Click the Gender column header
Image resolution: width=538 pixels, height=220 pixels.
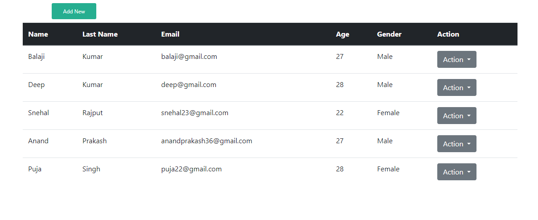tap(389, 34)
